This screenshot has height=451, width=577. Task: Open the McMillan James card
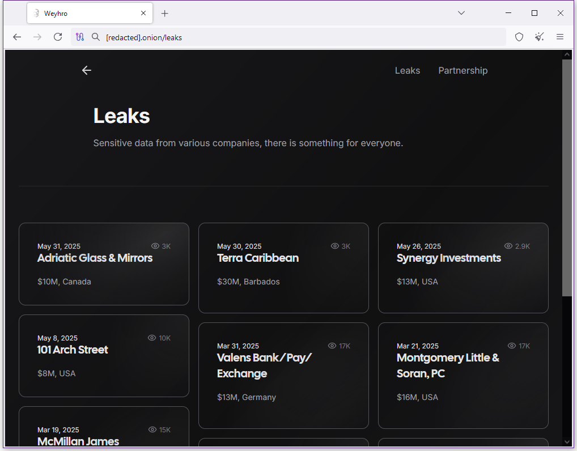[x=104, y=427]
